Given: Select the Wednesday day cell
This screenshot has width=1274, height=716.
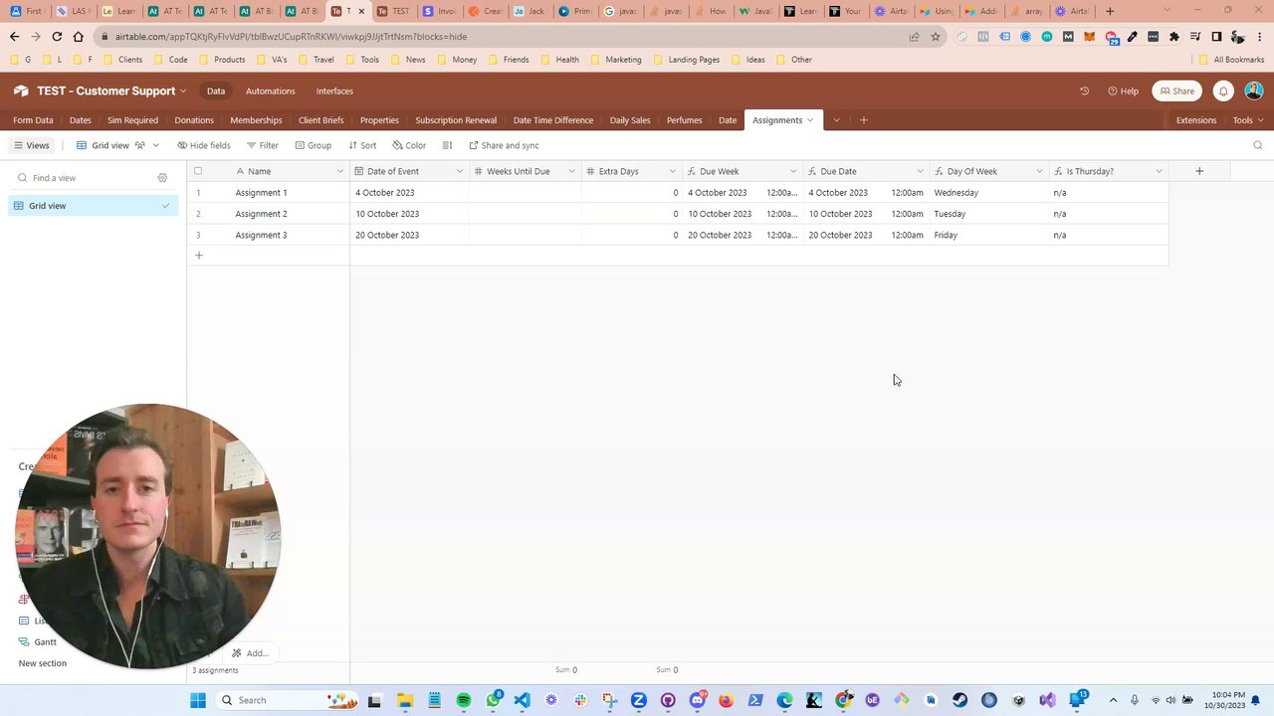Looking at the screenshot, I should pyautogui.click(x=989, y=193).
